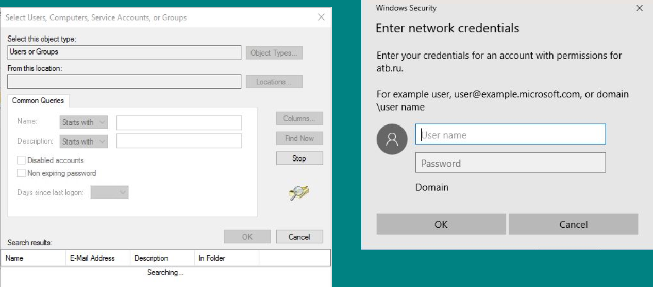
Task: Click the User name input field
Action: tap(510, 135)
